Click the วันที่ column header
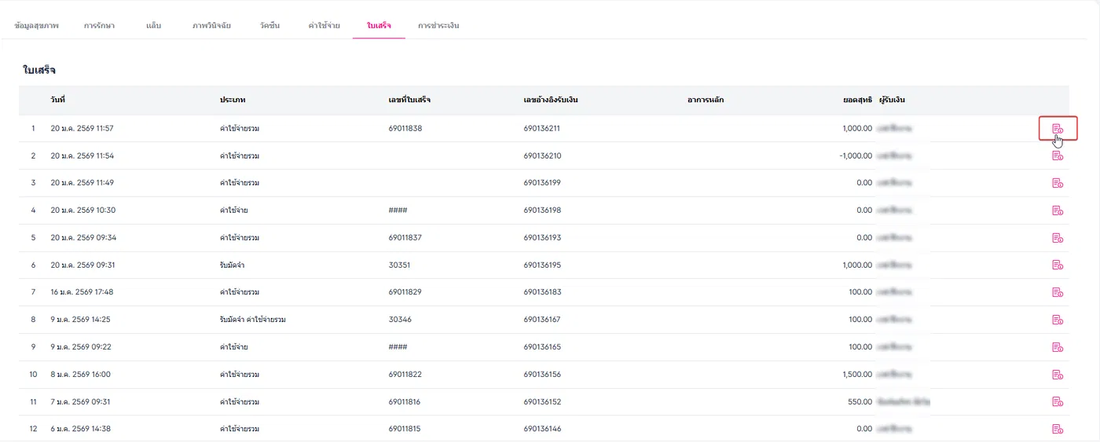Image resolution: width=1100 pixels, height=443 pixels. pos(57,101)
